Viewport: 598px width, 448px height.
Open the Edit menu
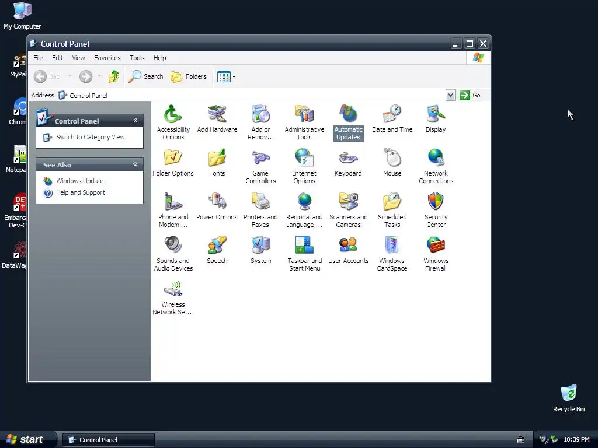coord(57,58)
